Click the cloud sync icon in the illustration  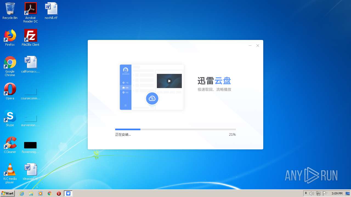[152, 99]
